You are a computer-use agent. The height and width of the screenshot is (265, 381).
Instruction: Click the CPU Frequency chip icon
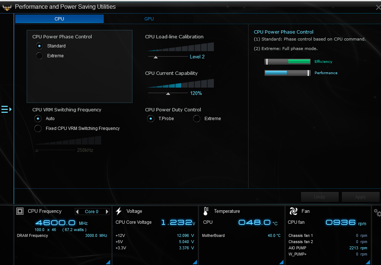tap(20, 211)
